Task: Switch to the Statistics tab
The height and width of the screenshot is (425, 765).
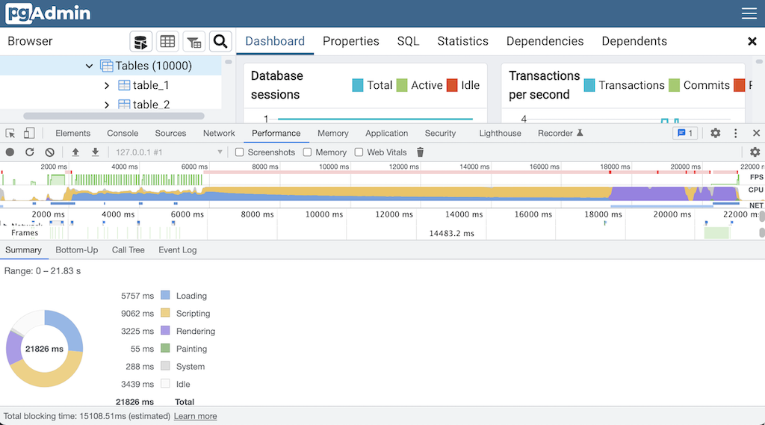Action: point(462,42)
